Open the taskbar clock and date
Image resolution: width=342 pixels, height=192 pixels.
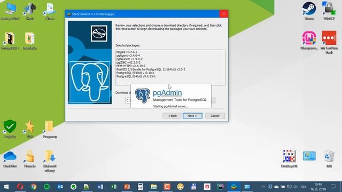(x=318, y=187)
